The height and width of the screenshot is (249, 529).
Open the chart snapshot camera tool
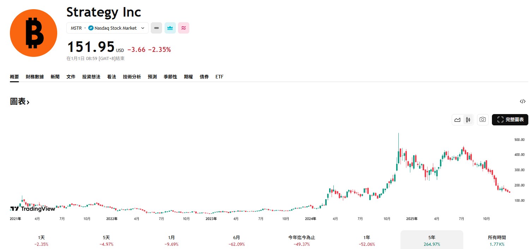[x=483, y=120]
